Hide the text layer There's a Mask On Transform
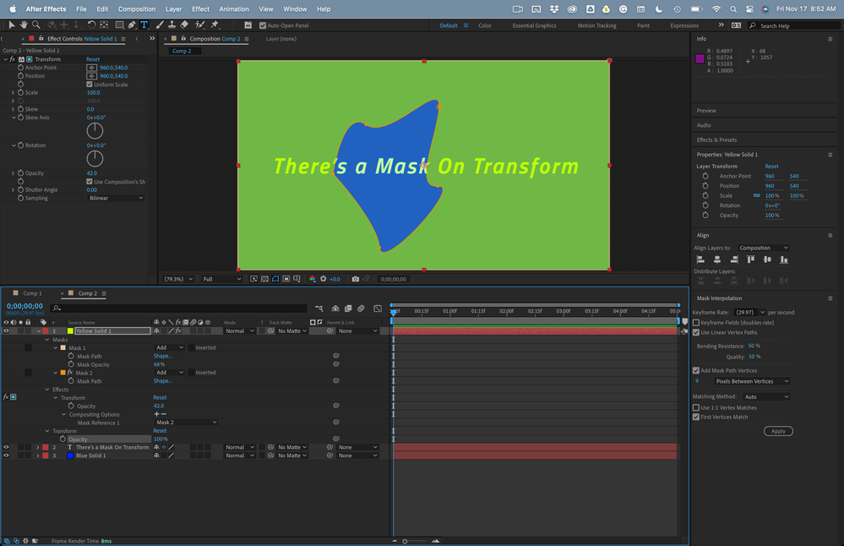This screenshot has height=546, width=844. click(x=6, y=447)
